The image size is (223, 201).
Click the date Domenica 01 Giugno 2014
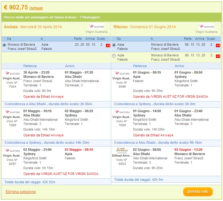pyautogui.click(x=153, y=27)
